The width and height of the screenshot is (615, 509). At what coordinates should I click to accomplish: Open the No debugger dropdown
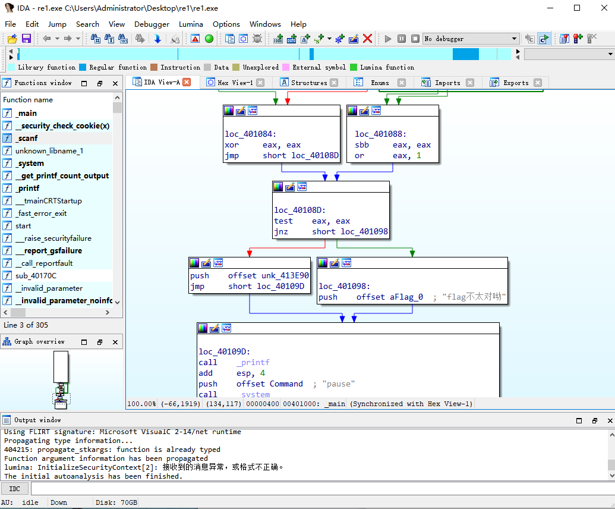pyautogui.click(x=471, y=39)
